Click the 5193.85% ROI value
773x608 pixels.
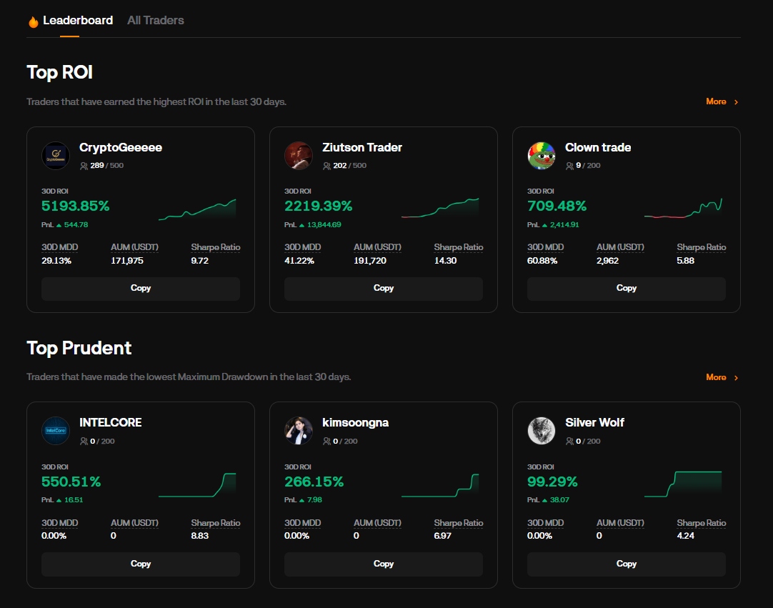click(x=76, y=206)
